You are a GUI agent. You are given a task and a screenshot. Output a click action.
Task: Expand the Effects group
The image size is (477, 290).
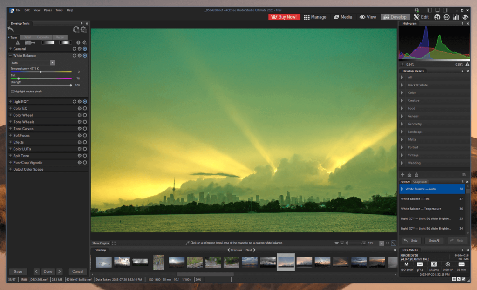tap(10, 142)
